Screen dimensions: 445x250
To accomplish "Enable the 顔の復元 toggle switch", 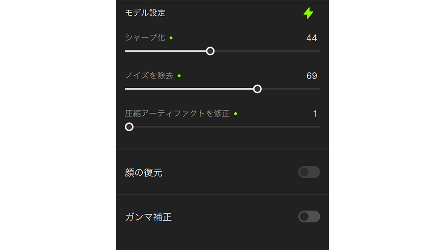I will 309,172.
